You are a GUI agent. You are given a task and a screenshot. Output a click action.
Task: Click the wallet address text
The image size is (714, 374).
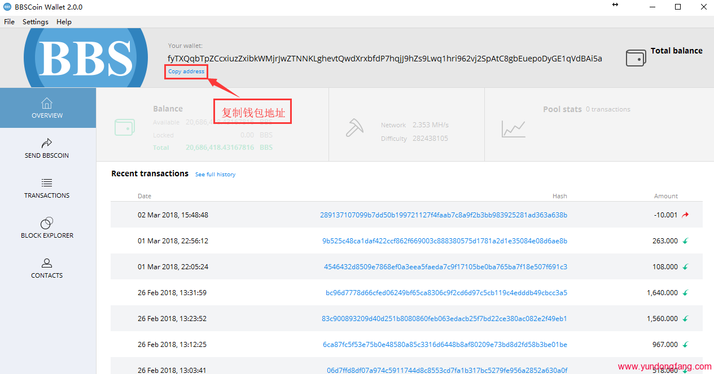[384, 59]
